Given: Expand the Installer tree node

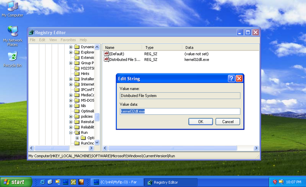Looking at the screenshot, I should [x=71, y=79].
